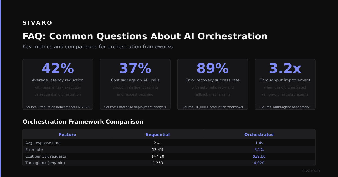Select the Avg. response time row
338x177 pixels.
click(169, 143)
